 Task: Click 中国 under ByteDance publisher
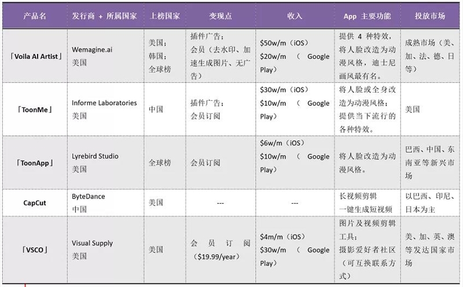click(79, 209)
